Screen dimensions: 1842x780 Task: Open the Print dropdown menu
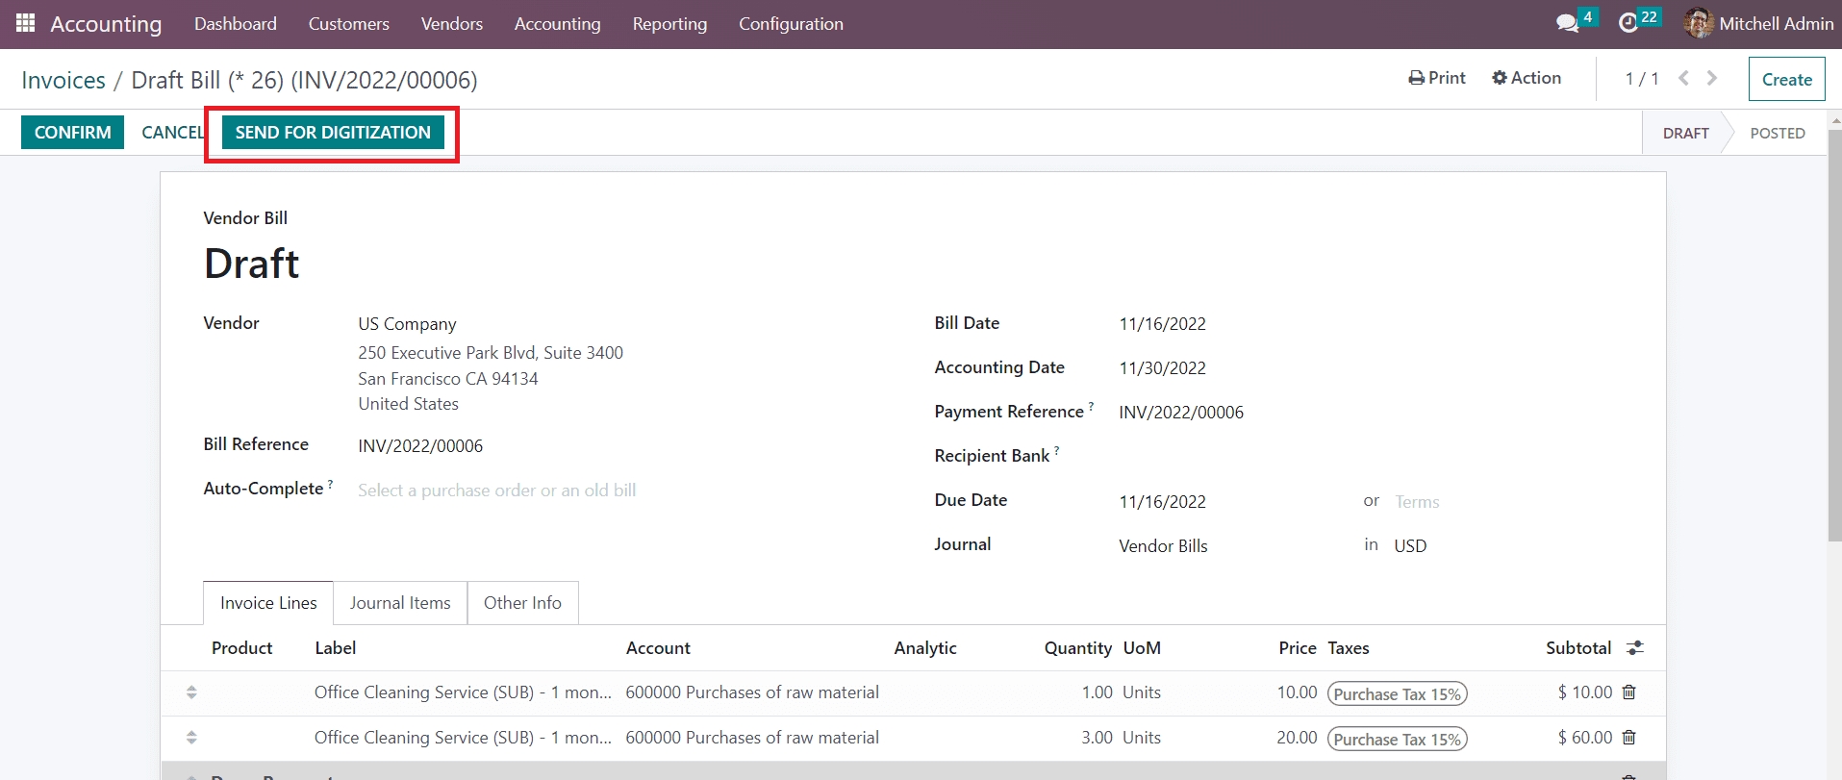coord(1437,78)
